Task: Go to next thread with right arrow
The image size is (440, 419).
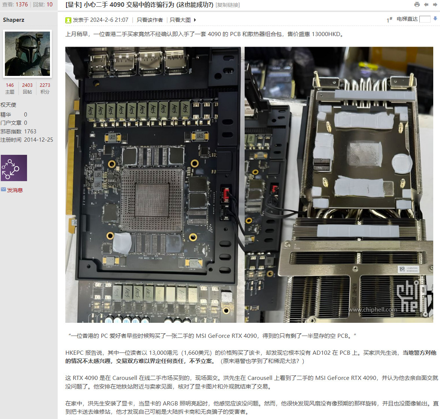Action: (x=435, y=5)
